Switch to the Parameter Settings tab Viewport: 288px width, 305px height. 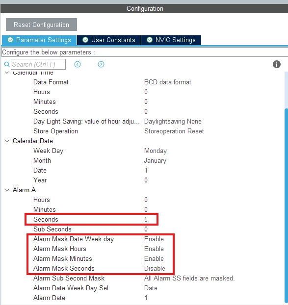pos(39,40)
